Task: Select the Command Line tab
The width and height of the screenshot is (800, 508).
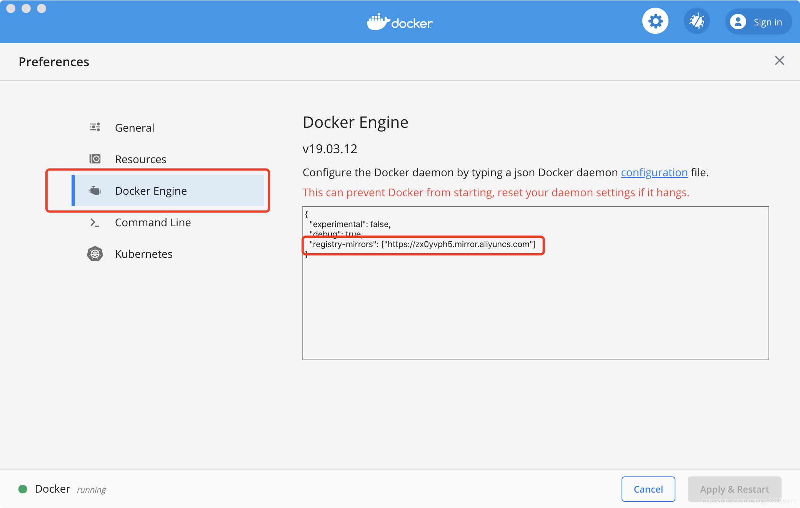Action: pyautogui.click(x=153, y=222)
